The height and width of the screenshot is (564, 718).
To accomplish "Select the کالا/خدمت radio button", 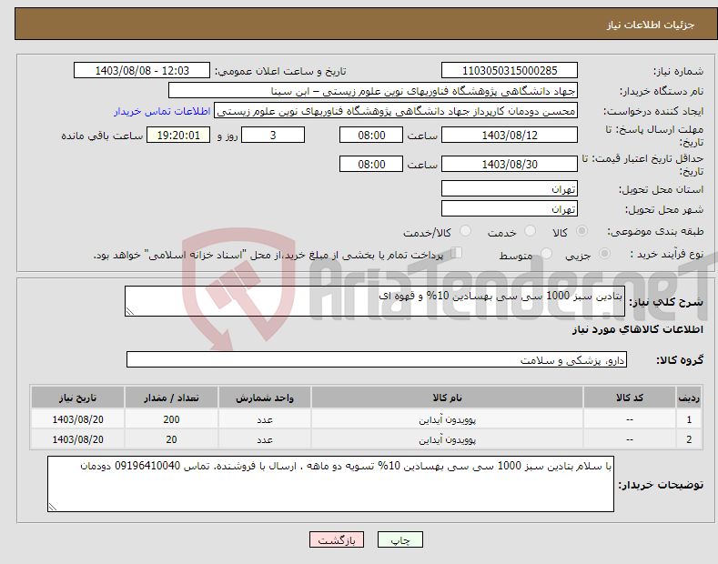I will [465, 231].
